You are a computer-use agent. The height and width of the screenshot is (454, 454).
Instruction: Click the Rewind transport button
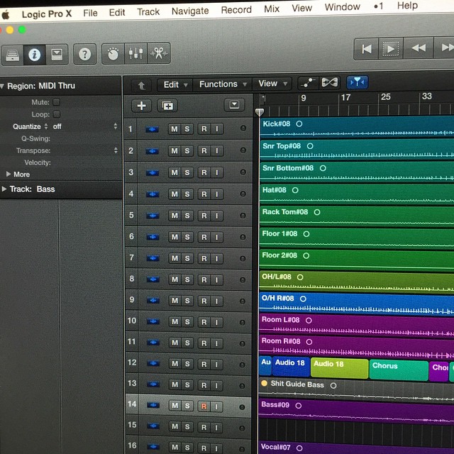coord(419,48)
